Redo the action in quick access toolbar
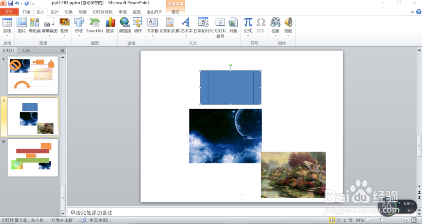422x224 pixels. 26,3
